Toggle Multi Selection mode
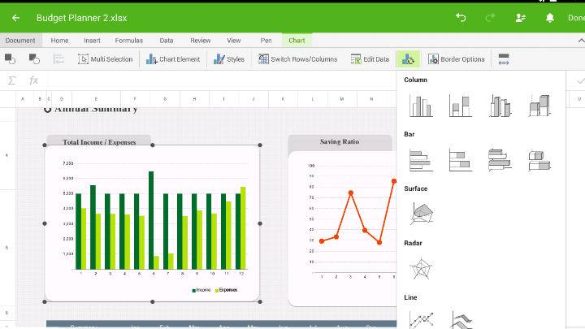The image size is (585, 329). tap(105, 59)
